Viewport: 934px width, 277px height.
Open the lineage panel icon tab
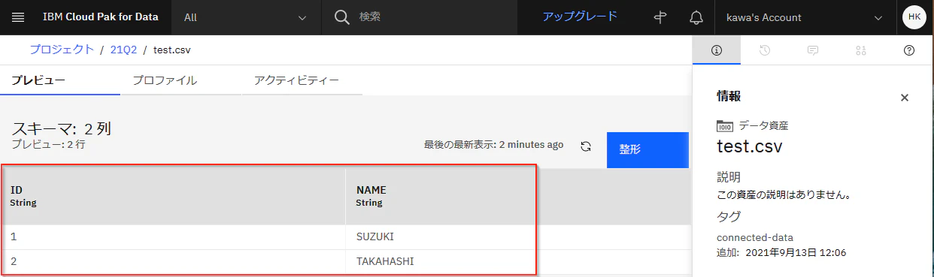click(861, 50)
